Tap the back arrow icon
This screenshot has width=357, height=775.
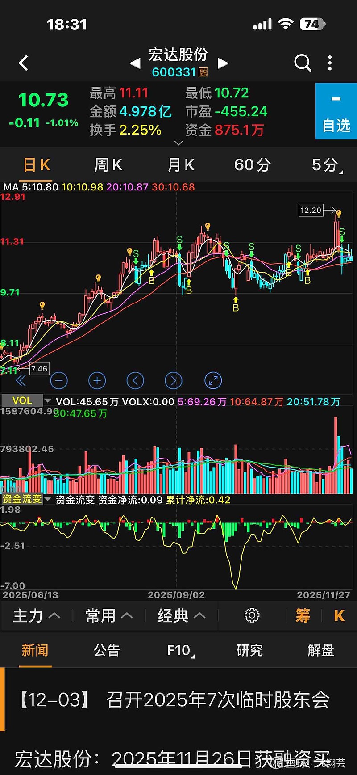pyautogui.click(x=24, y=63)
